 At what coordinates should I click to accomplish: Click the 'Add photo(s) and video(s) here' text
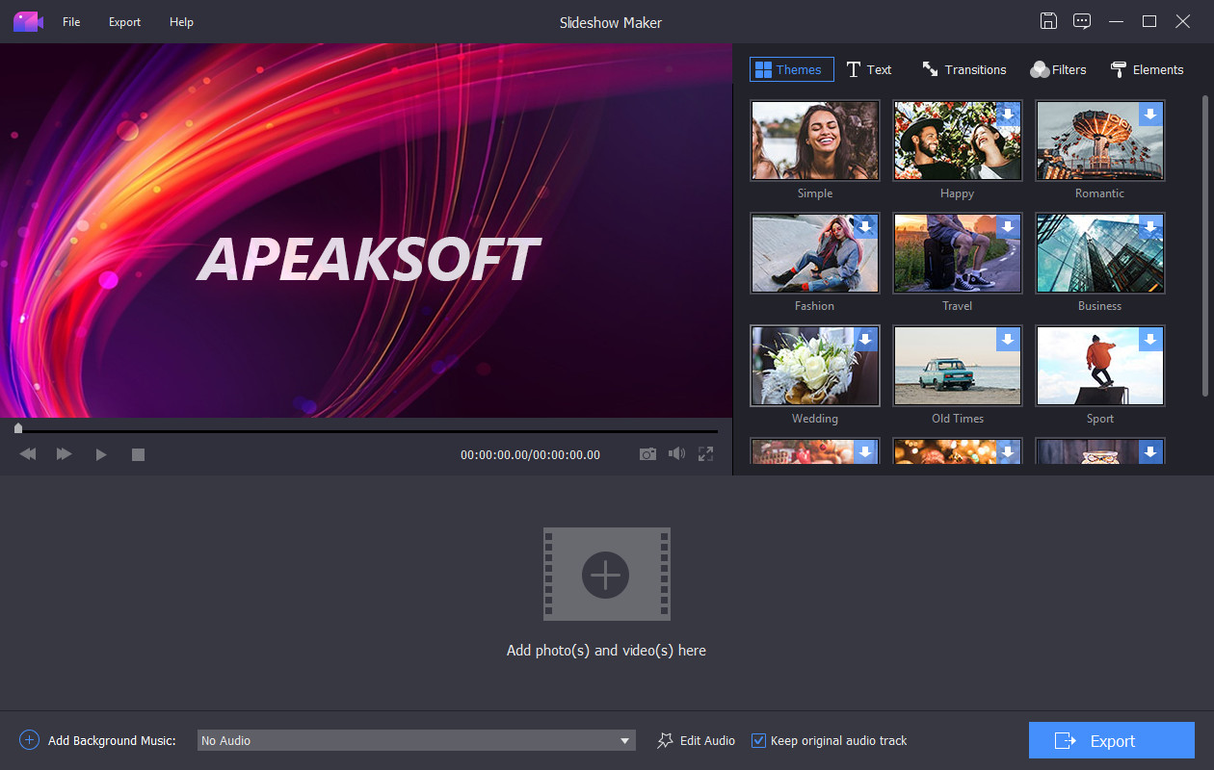click(606, 651)
